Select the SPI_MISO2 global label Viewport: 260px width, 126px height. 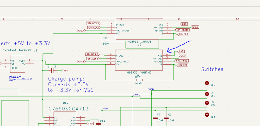pos(182,61)
